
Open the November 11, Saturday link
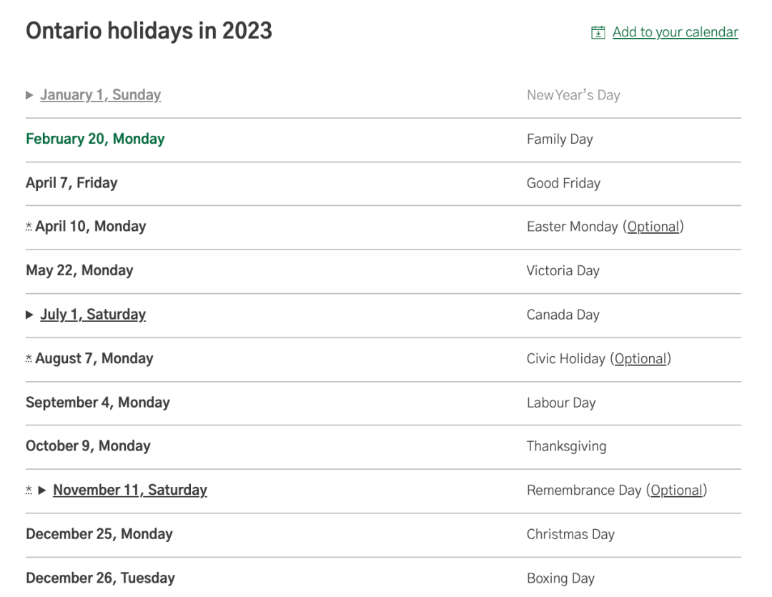[130, 490]
